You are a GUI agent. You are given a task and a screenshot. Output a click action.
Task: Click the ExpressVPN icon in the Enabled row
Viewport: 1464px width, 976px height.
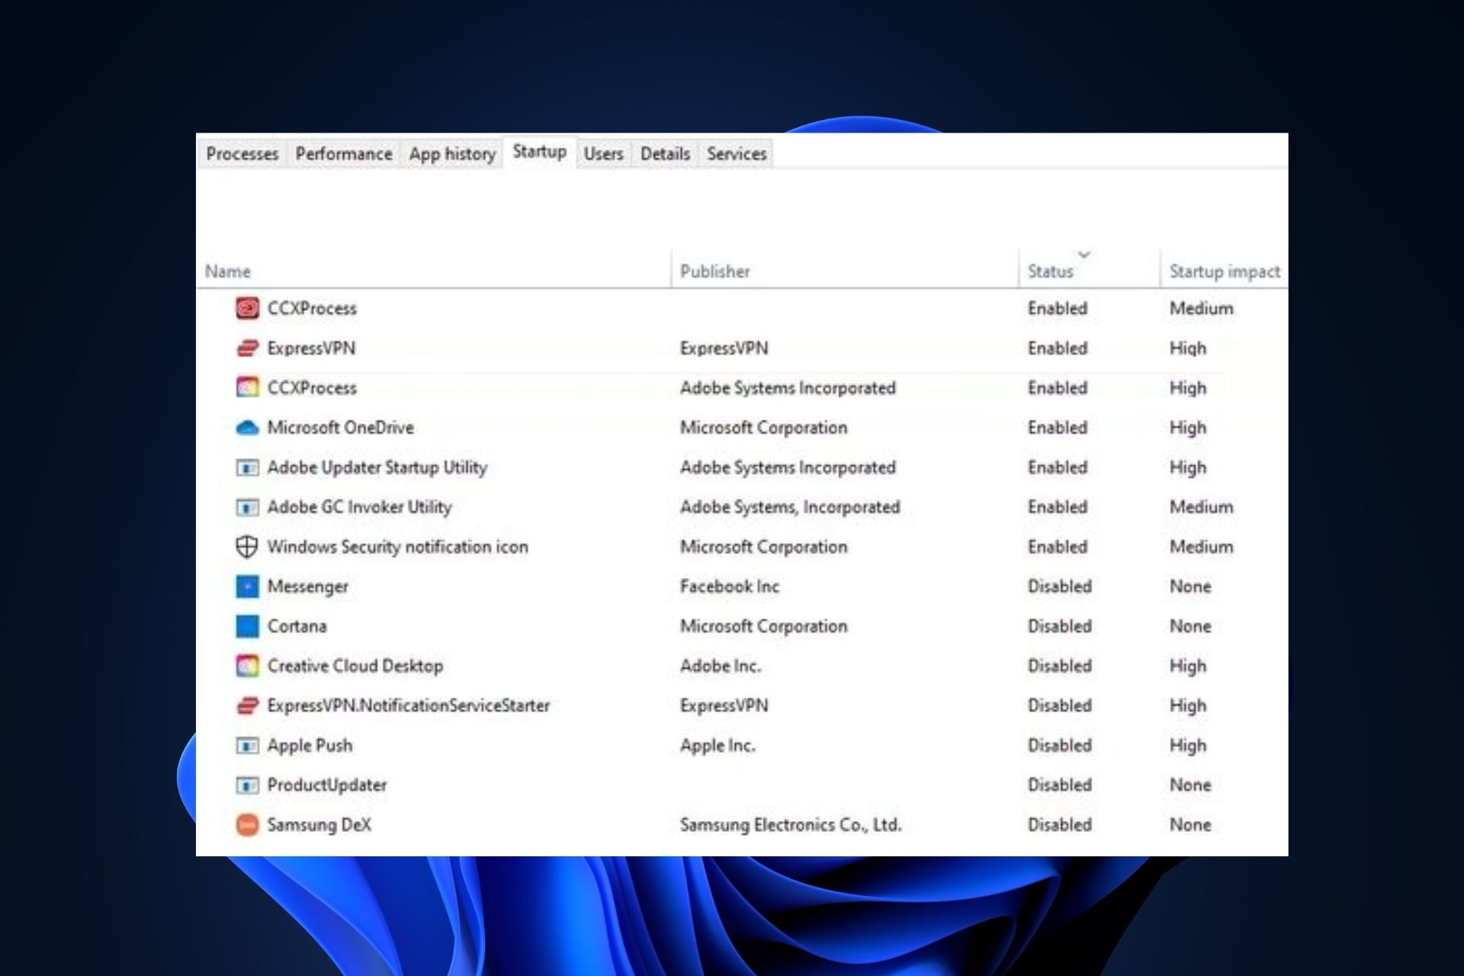tap(247, 348)
